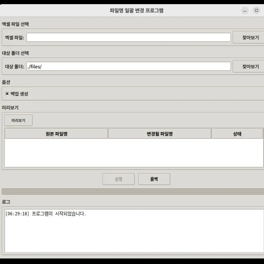Image resolution: width=264 pixels, height=264 pixels.
Task: Select the 변경될 파일명 column header
Action: pyautogui.click(x=160, y=134)
